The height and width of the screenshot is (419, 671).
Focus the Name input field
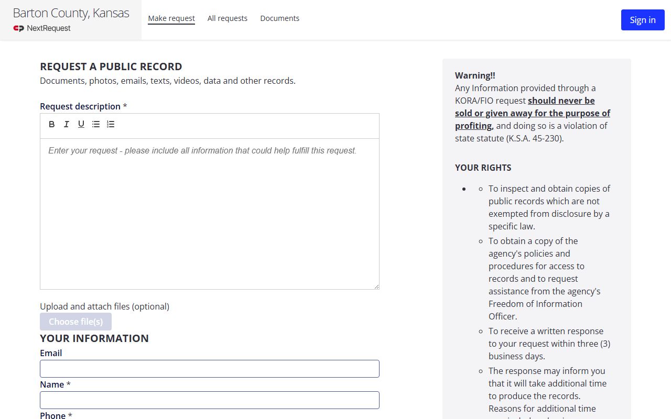tap(210, 400)
